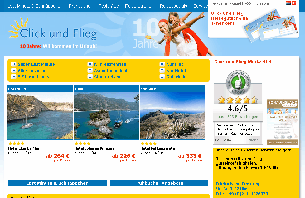Select the Netherlands flag icon
The height and width of the screenshot is (198, 305).
tap(288, 3)
